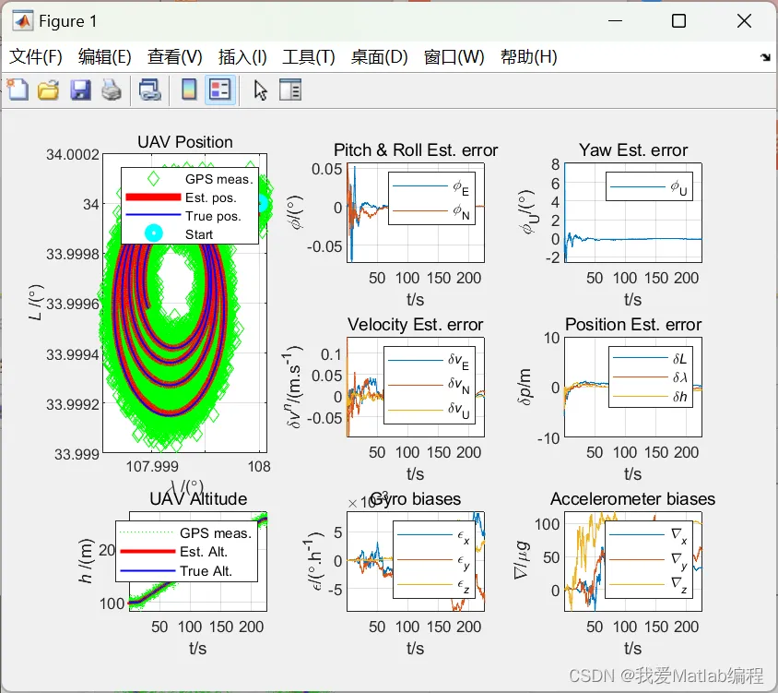Open the 工具(T) menu
The width and height of the screenshot is (778, 693).
click(309, 56)
